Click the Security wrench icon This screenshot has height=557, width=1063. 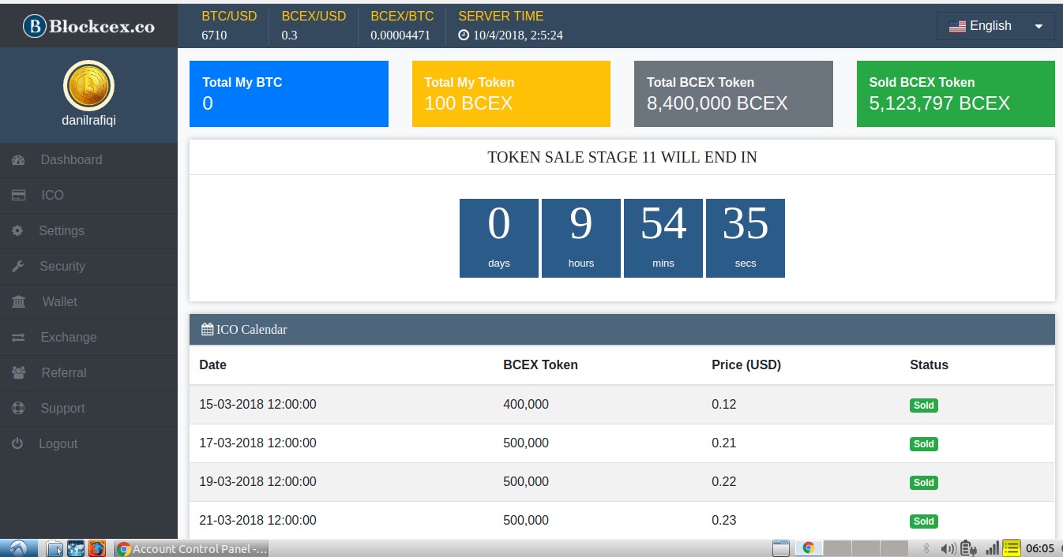17,267
